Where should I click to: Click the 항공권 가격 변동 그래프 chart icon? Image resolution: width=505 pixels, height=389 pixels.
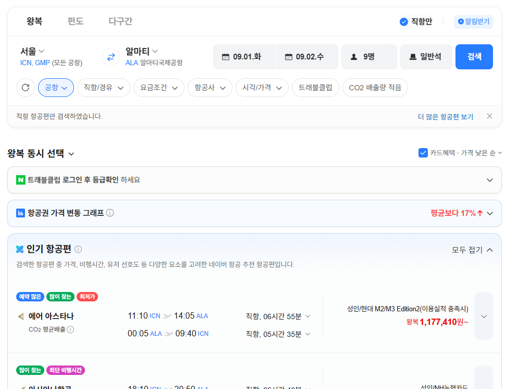point(20,213)
